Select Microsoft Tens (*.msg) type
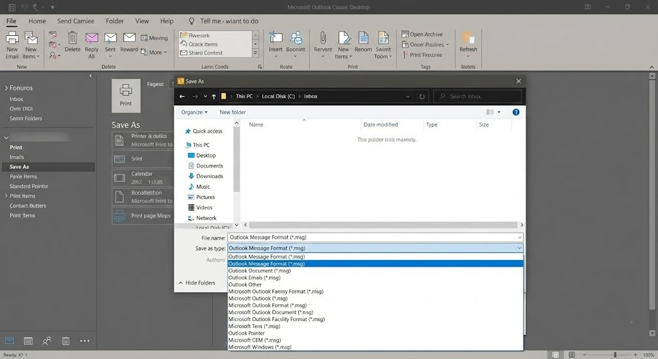Image resolution: width=658 pixels, height=359 pixels. click(x=375, y=326)
